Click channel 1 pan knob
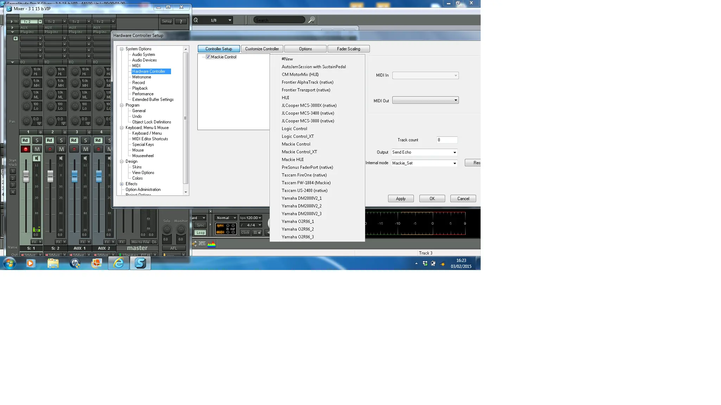Screen dimensions: 721x405 coord(26,121)
